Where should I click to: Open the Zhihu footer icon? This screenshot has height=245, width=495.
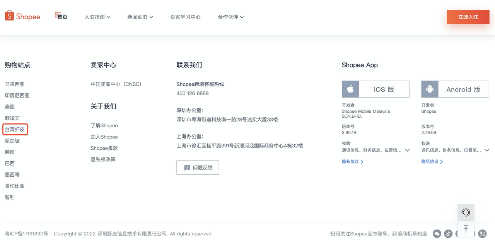[482, 233]
